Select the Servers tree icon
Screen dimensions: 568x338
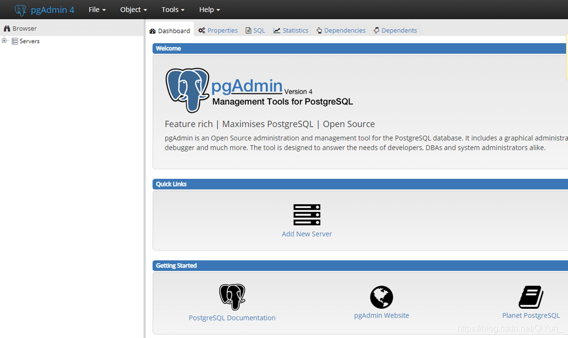click(14, 41)
